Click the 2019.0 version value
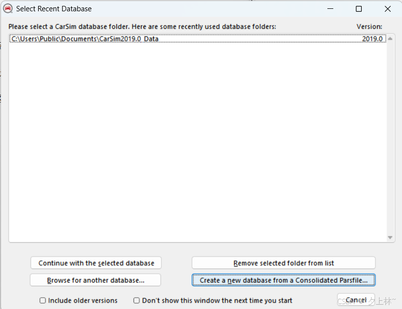 click(x=372, y=39)
